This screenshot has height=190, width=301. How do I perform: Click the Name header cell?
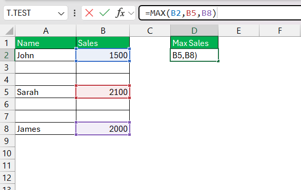click(x=46, y=43)
